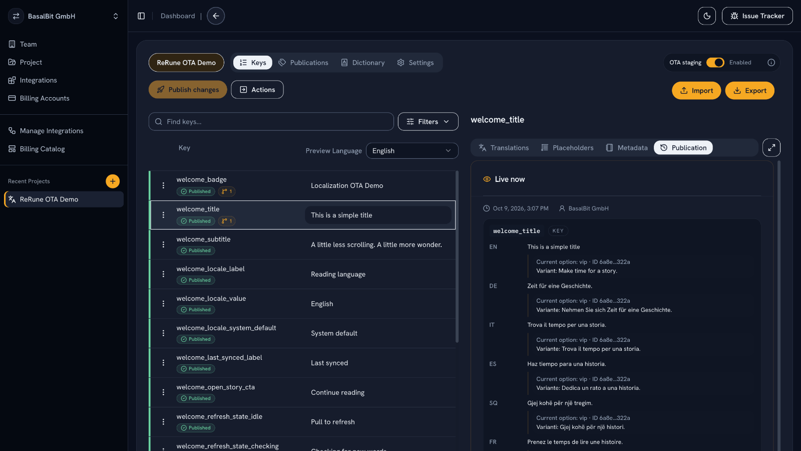Open the Preview Language English dropdown

tap(412, 151)
